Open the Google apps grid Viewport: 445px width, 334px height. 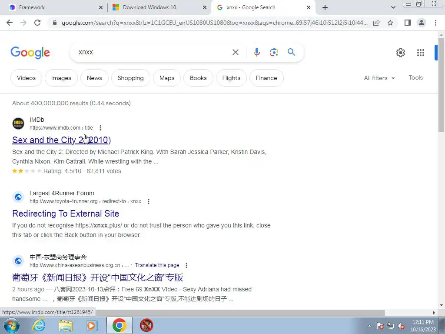tap(420, 53)
